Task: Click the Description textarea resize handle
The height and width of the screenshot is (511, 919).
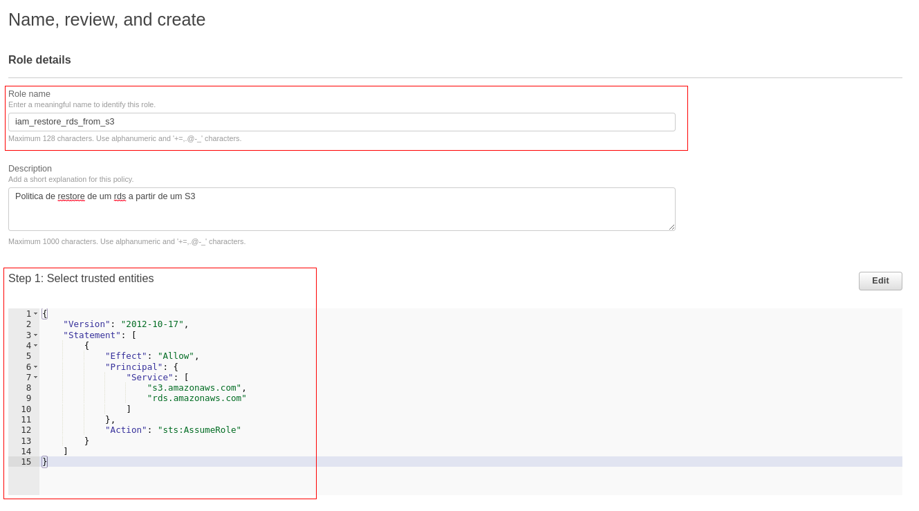Action: click(x=671, y=227)
